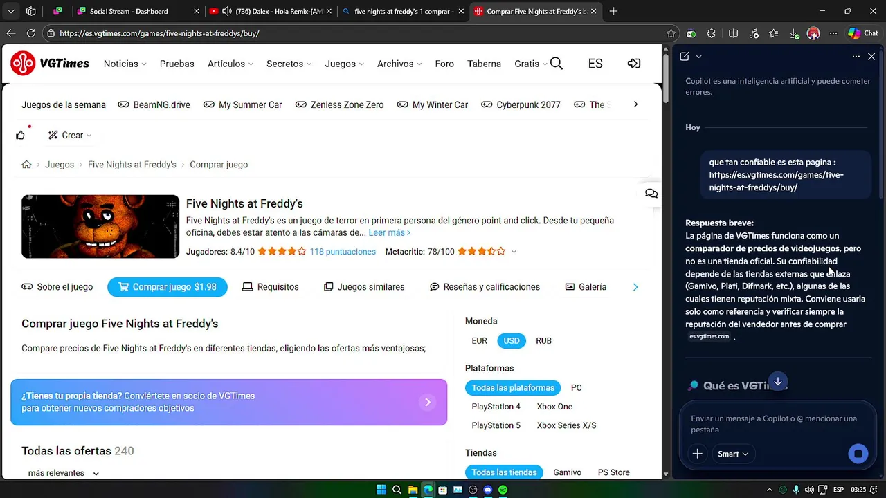Open a new browser tab
The height and width of the screenshot is (498, 886).
(613, 11)
